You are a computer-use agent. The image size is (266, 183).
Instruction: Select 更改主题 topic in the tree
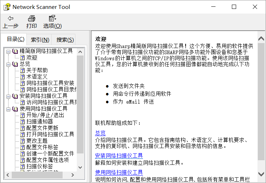click(37, 141)
